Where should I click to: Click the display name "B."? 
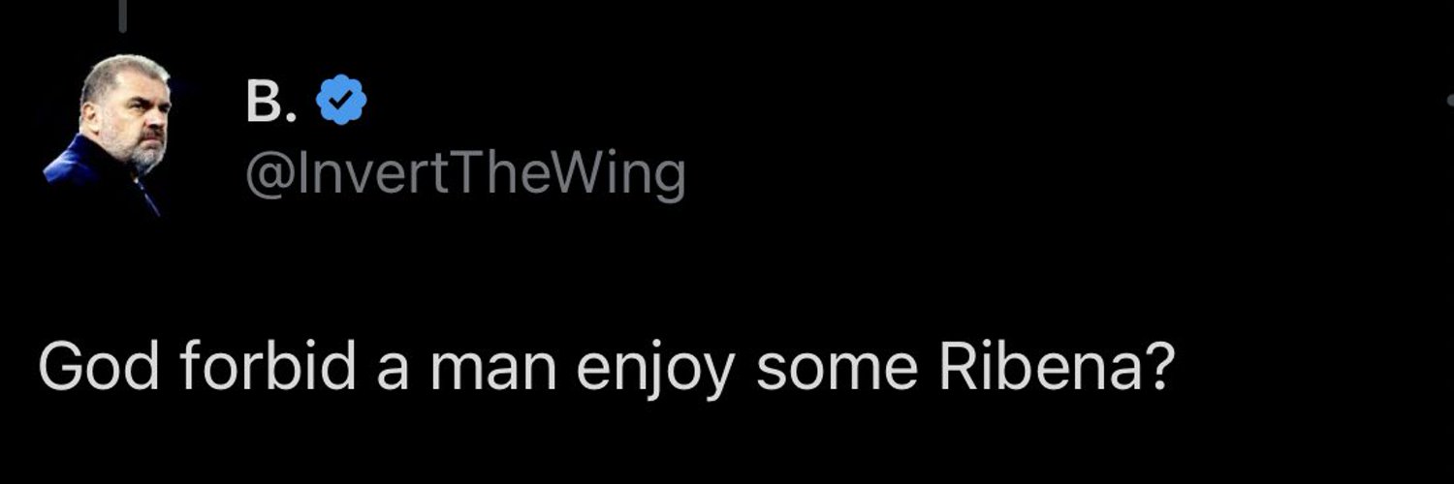click(271, 101)
